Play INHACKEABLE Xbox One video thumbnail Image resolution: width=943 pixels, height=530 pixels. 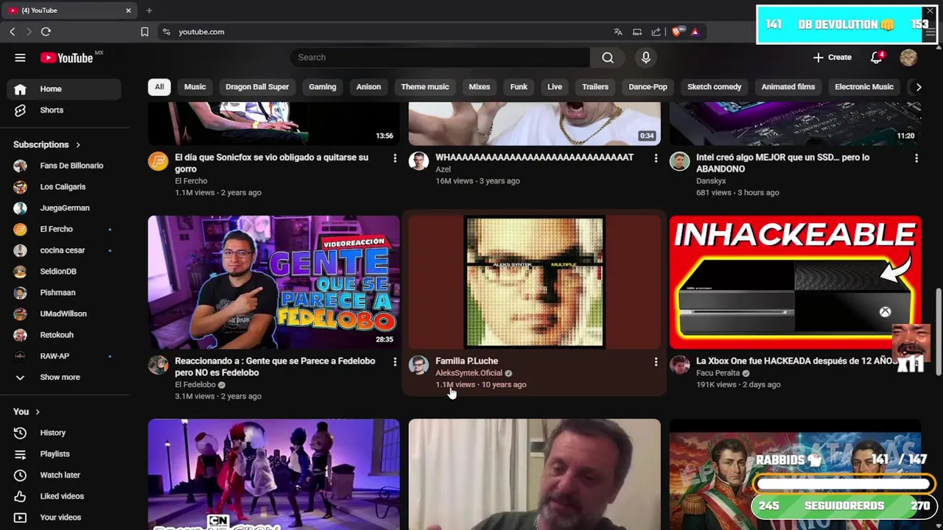pos(795,282)
